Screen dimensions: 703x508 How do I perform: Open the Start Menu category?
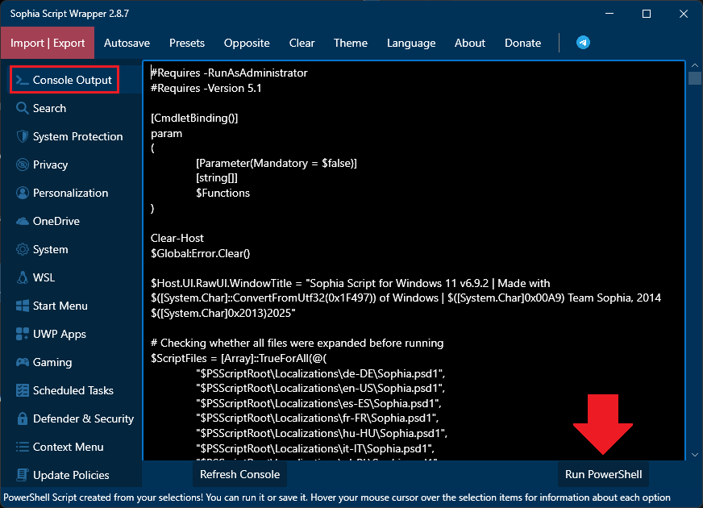click(x=60, y=306)
